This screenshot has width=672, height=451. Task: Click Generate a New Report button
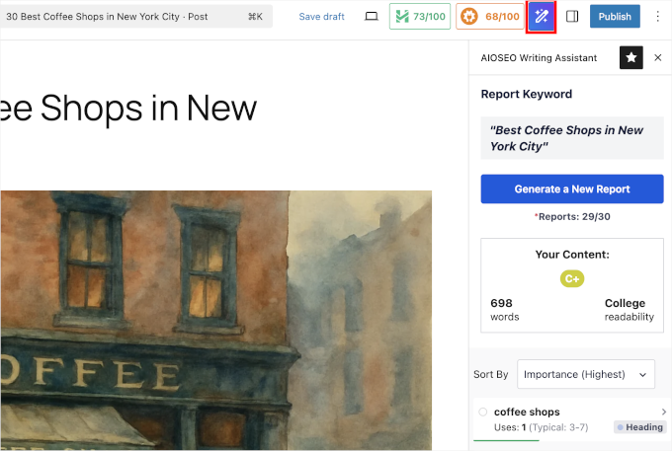point(572,188)
